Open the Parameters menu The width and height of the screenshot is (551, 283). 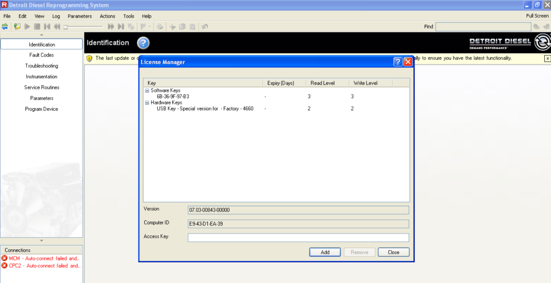click(x=80, y=16)
